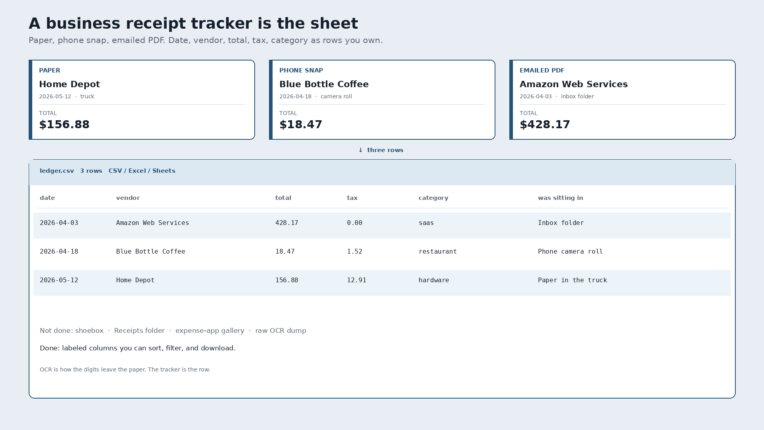Sort by the total column header
764x430 pixels.
point(283,198)
